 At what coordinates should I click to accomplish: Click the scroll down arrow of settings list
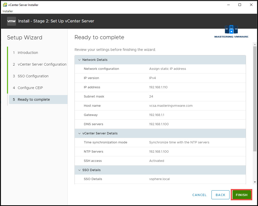[255, 182]
